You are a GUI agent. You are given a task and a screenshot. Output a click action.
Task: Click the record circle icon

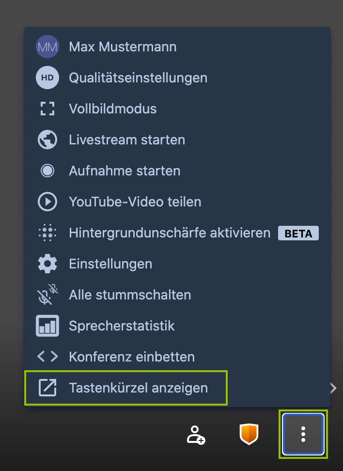point(47,171)
